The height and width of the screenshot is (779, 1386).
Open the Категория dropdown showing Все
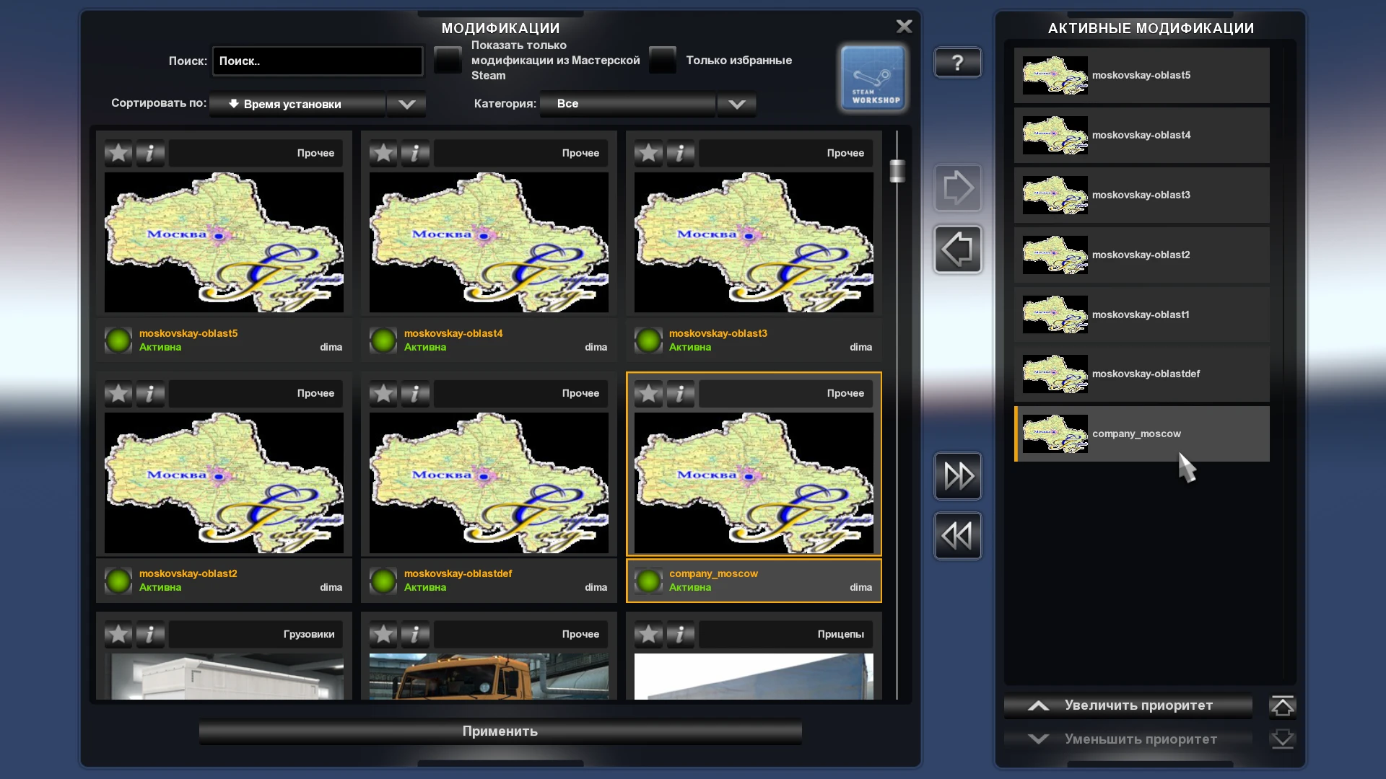(627, 104)
